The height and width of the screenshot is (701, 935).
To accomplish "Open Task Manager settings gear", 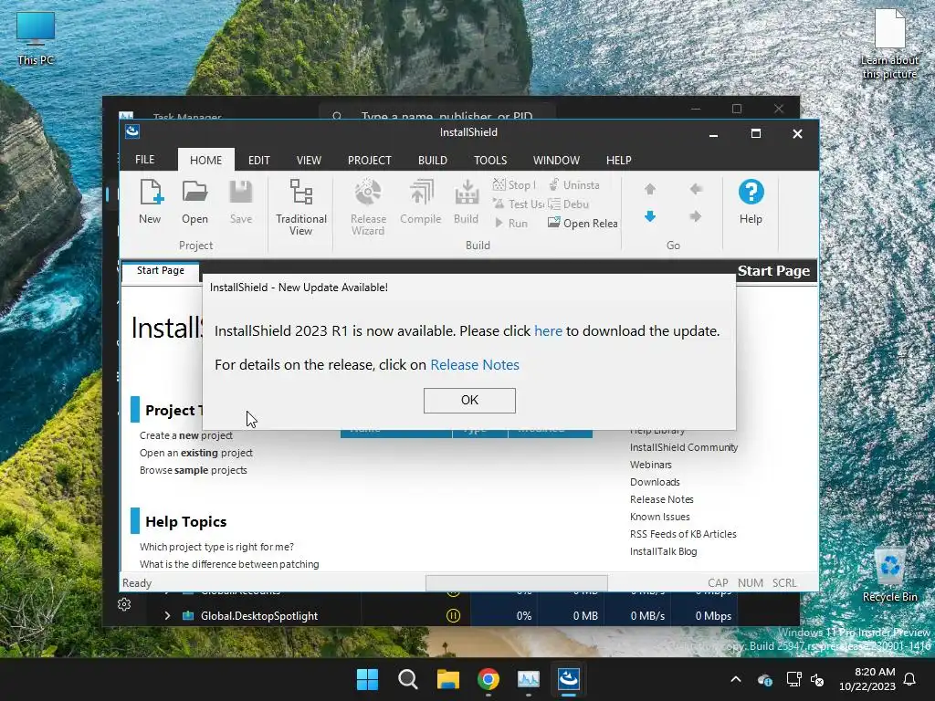I will 124,604.
